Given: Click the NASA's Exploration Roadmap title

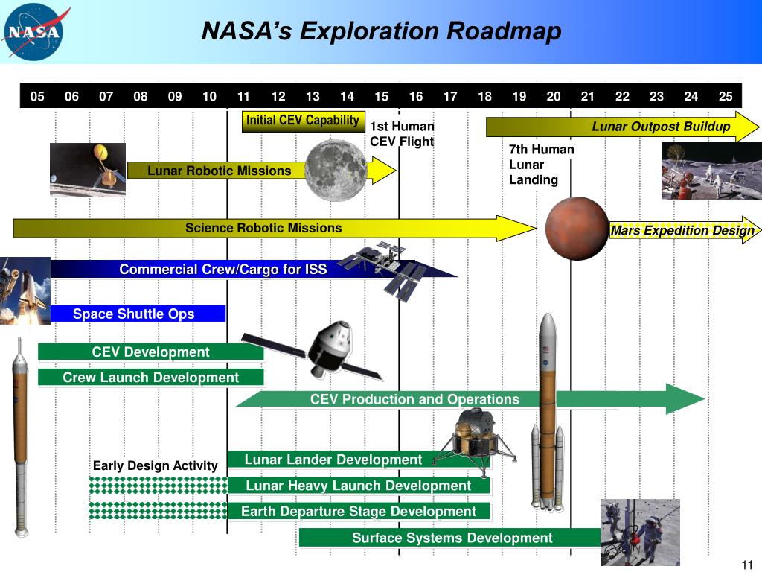Looking at the screenshot, I should (382, 31).
